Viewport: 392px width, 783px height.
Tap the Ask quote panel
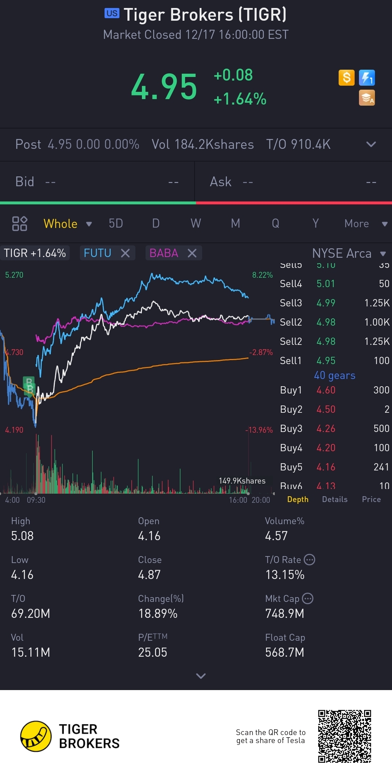(x=294, y=182)
